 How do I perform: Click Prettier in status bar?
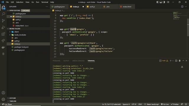[175, 104]
